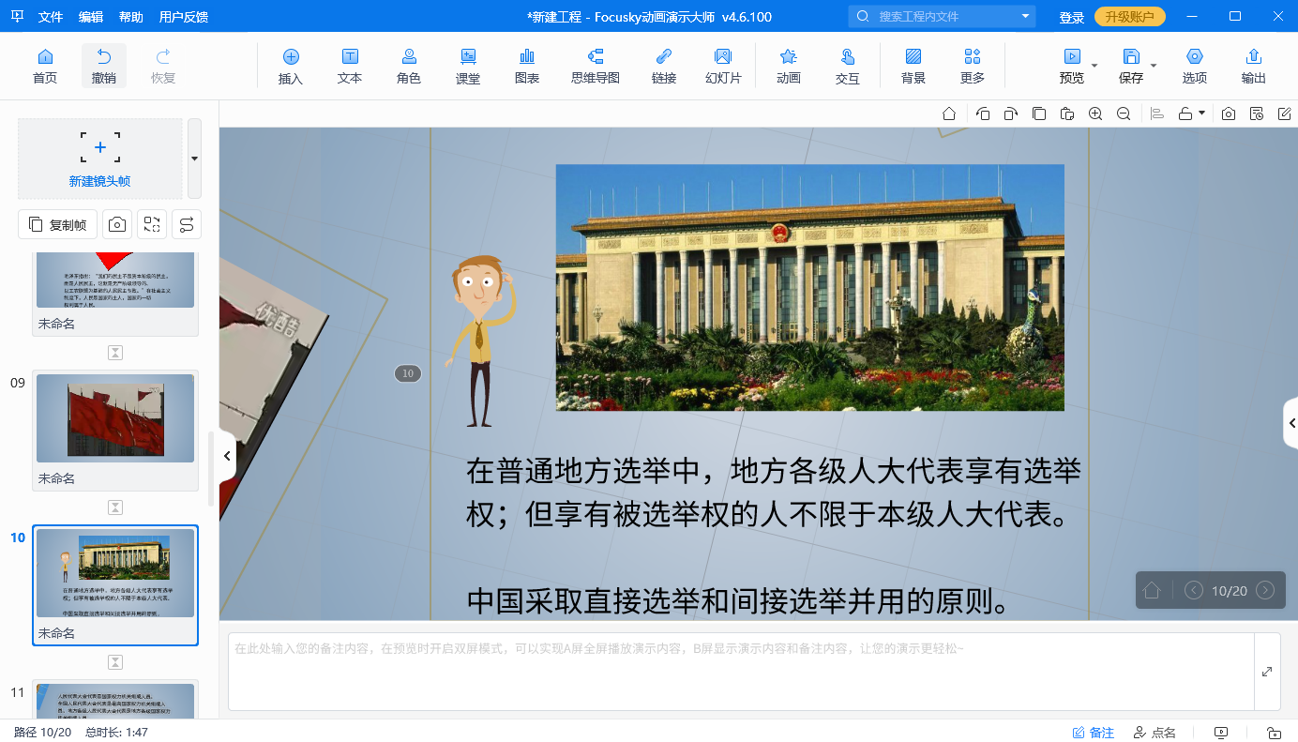The width and height of the screenshot is (1298, 742).
Task: Click the frame swap icon beside 复制帧
Action: (x=152, y=224)
